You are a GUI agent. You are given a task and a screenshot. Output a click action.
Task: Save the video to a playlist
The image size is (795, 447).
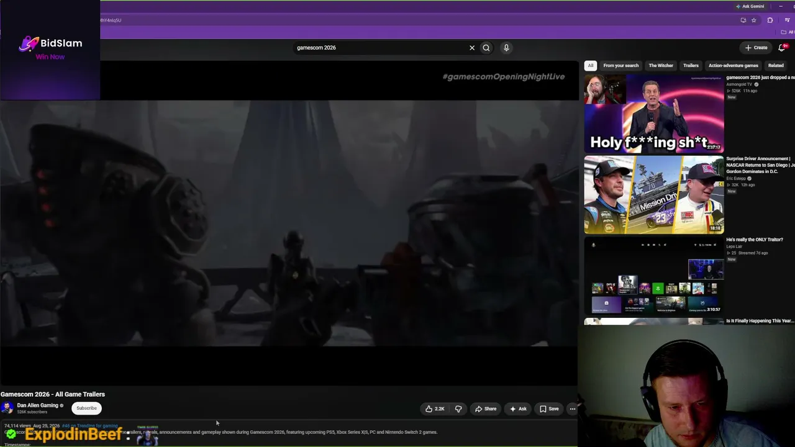pyautogui.click(x=549, y=409)
